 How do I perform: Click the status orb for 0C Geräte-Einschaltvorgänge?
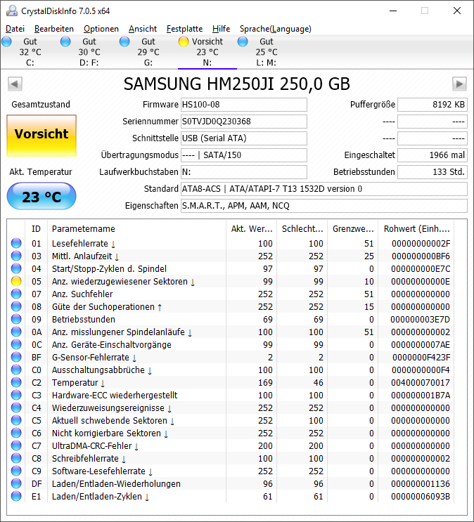point(16,344)
